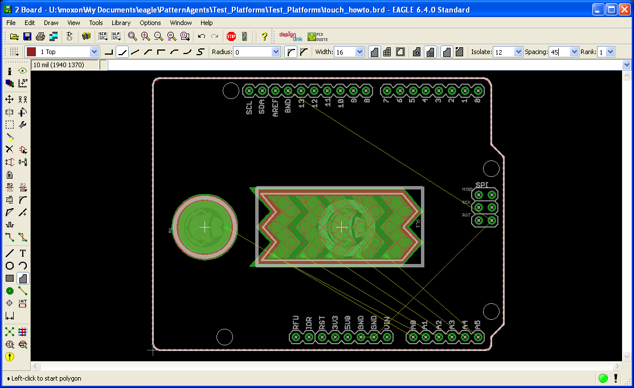Image resolution: width=634 pixels, height=388 pixels.
Task: Click the zoom in magnifier
Action: pyautogui.click(x=146, y=37)
